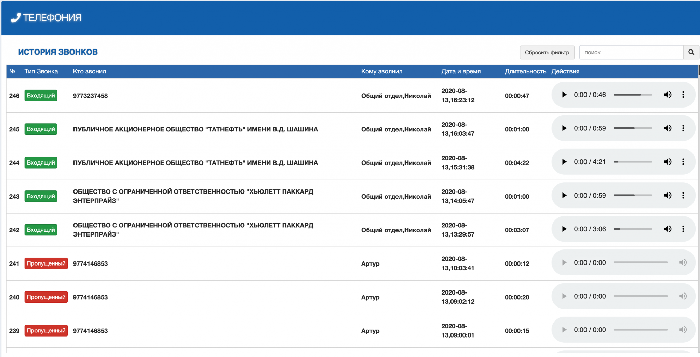Play recording of call 244
700x357 pixels.
(564, 162)
